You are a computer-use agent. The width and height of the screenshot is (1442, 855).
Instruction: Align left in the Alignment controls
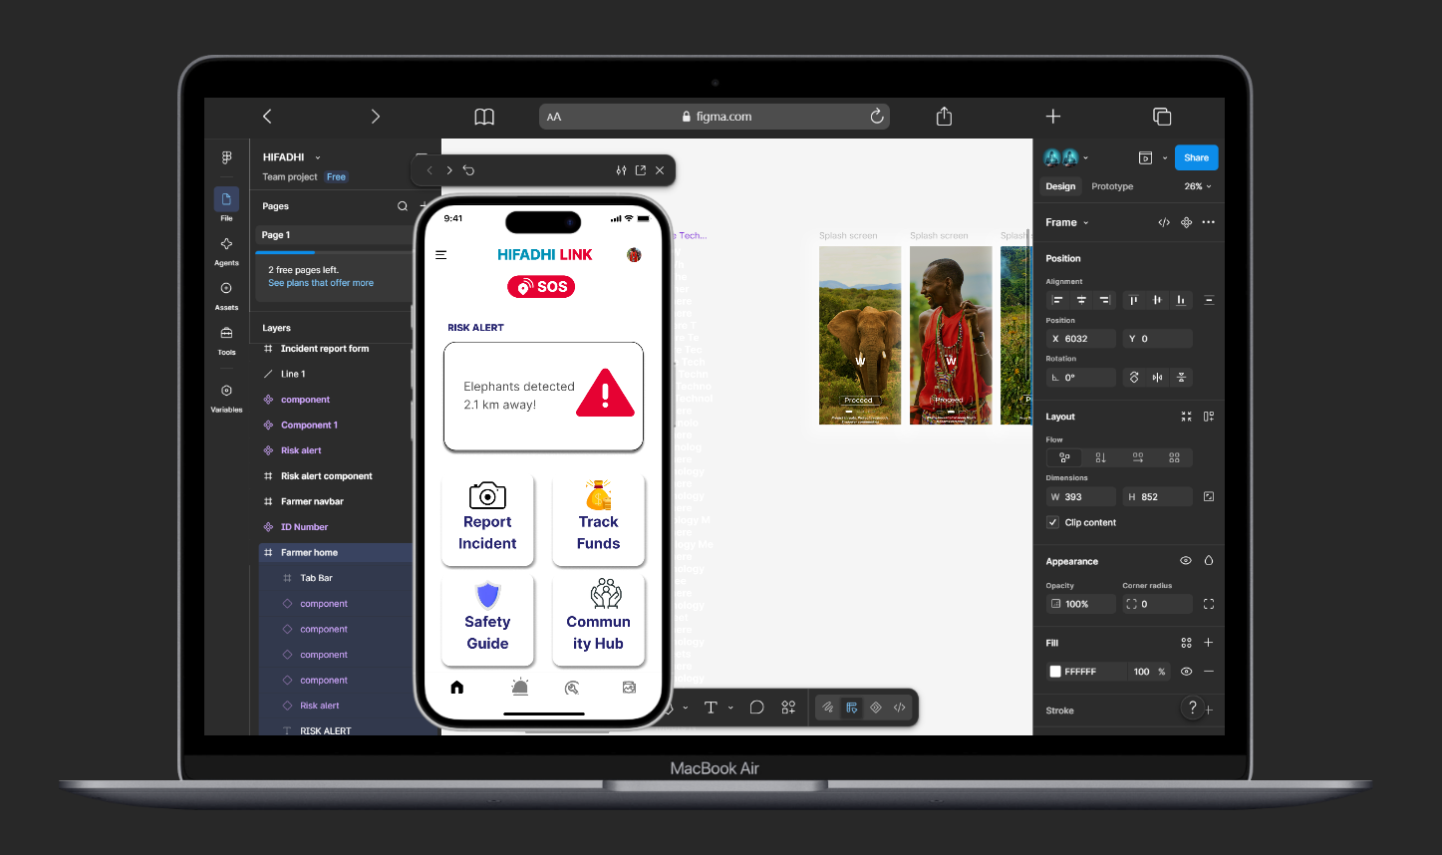[1057, 300]
